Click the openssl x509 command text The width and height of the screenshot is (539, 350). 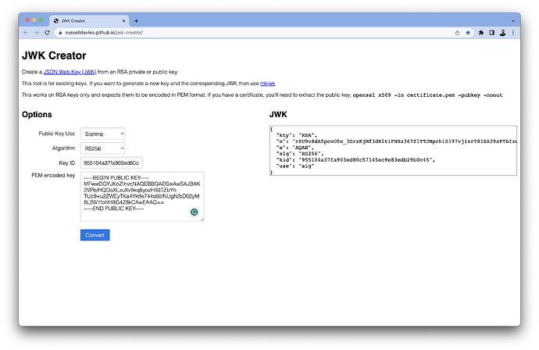click(x=427, y=95)
